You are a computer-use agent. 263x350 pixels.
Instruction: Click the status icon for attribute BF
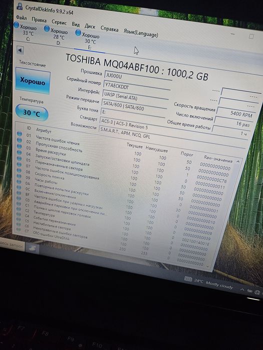[19, 193]
